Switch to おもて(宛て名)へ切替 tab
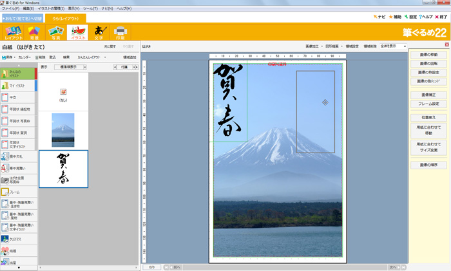The width and height of the screenshot is (451, 271). (23, 18)
